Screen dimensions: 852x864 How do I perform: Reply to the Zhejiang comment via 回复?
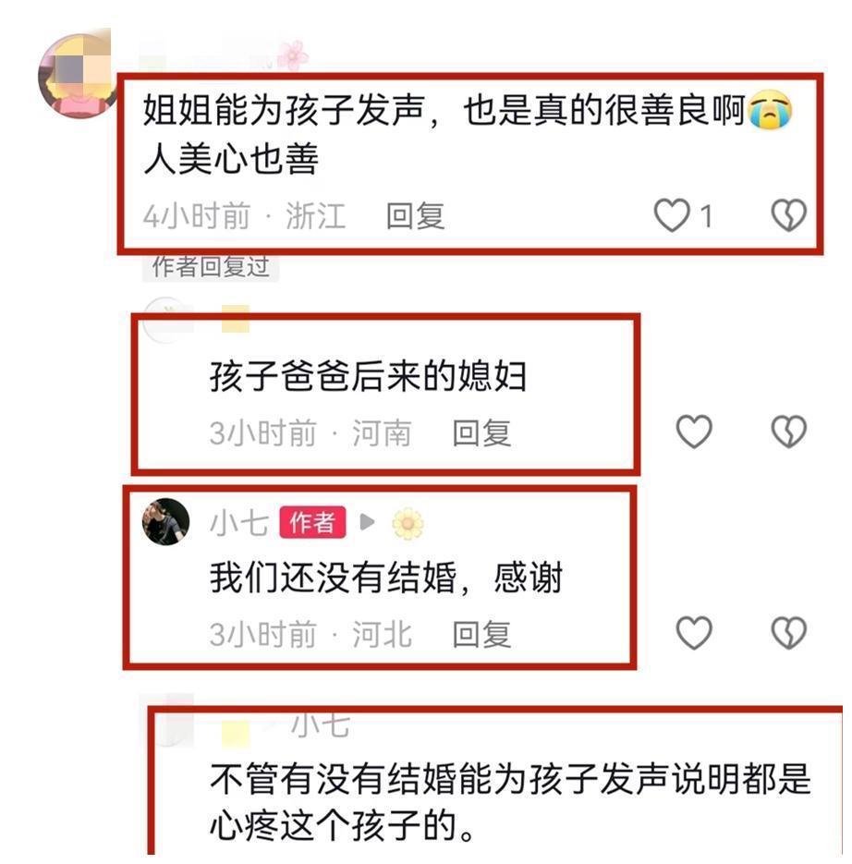tap(415, 215)
